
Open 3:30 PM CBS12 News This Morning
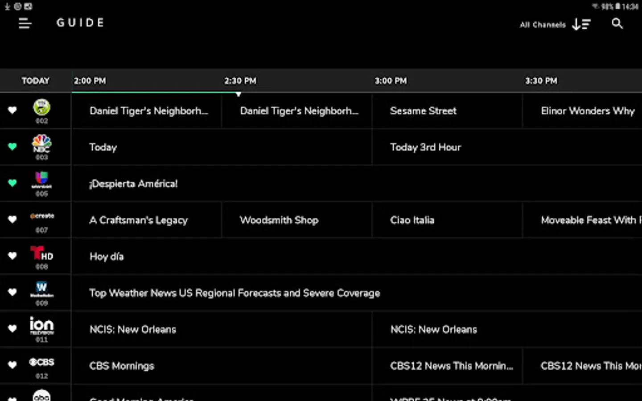pos(582,366)
